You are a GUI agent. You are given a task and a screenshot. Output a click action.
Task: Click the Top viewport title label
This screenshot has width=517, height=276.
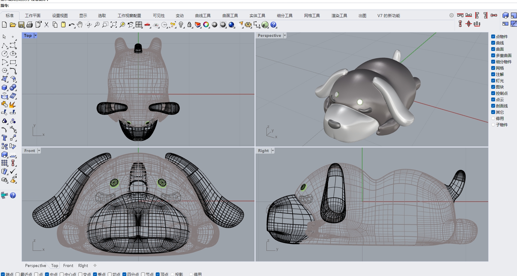pyautogui.click(x=28, y=35)
